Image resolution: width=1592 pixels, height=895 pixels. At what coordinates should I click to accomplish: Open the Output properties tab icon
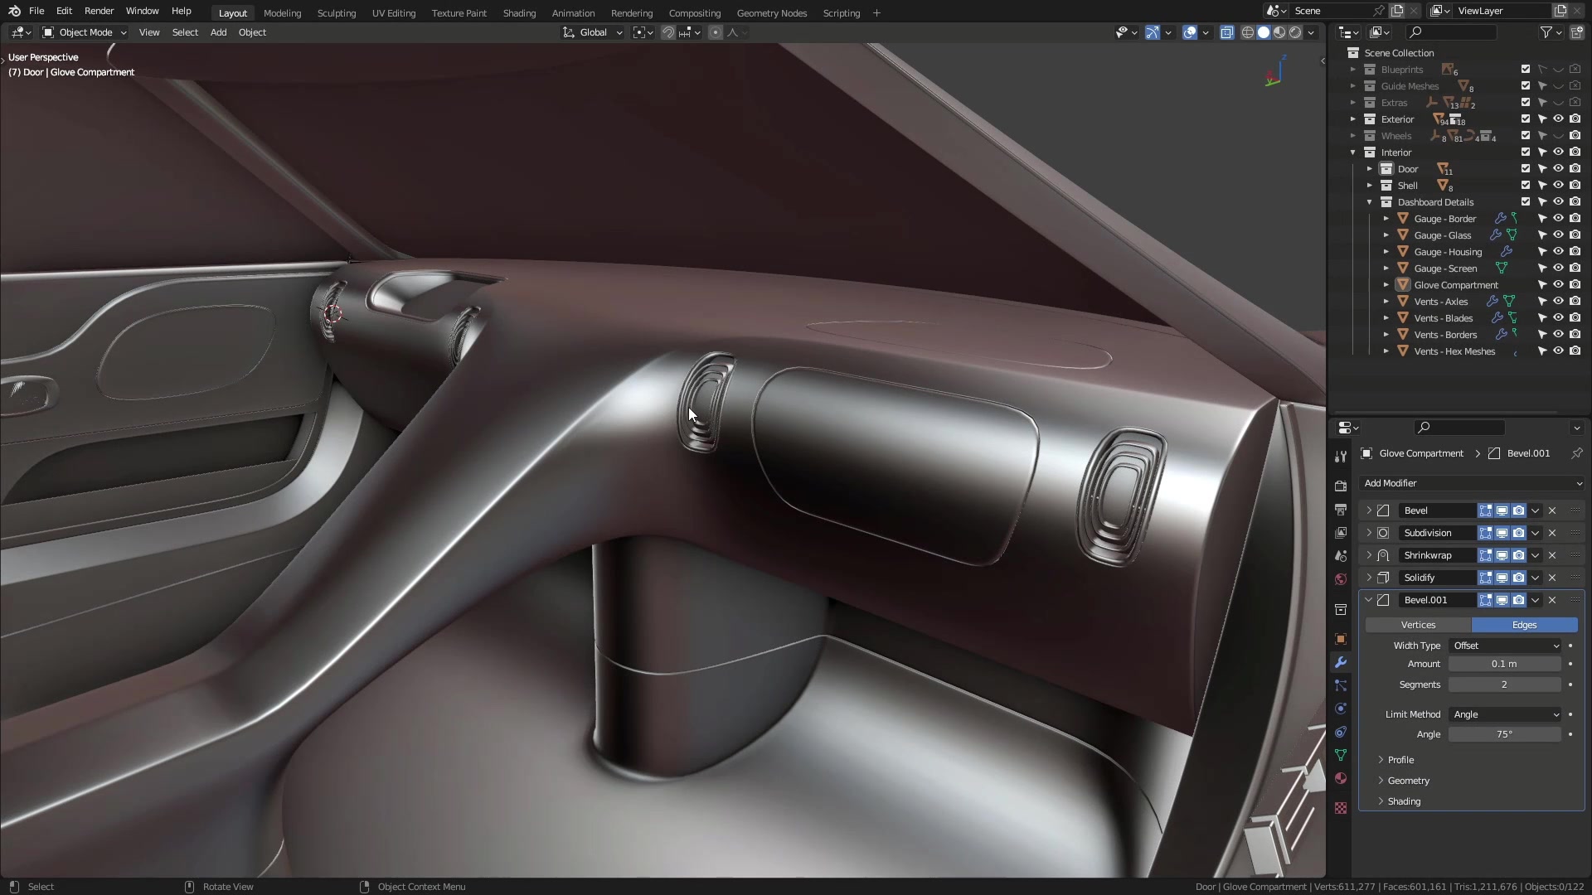pyautogui.click(x=1341, y=510)
